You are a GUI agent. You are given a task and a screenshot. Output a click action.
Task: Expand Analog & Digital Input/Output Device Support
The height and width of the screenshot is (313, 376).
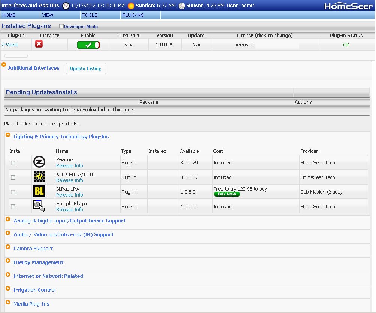(8, 219)
